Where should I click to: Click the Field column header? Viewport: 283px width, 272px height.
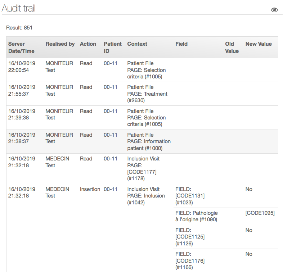coord(181,44)
